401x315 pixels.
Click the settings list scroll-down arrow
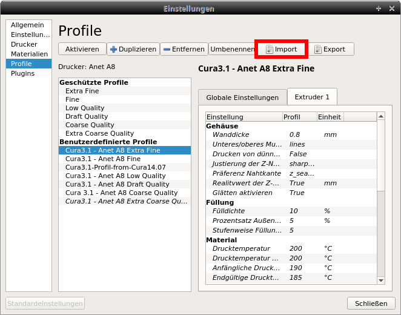tap(381, 280)
